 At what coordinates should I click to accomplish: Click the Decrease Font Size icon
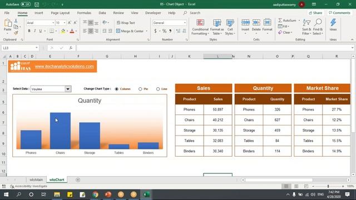click(x=75, y=23)
